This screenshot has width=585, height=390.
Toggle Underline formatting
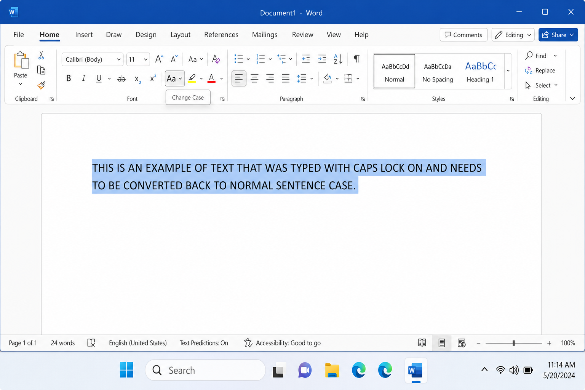(x=99, y=78)
